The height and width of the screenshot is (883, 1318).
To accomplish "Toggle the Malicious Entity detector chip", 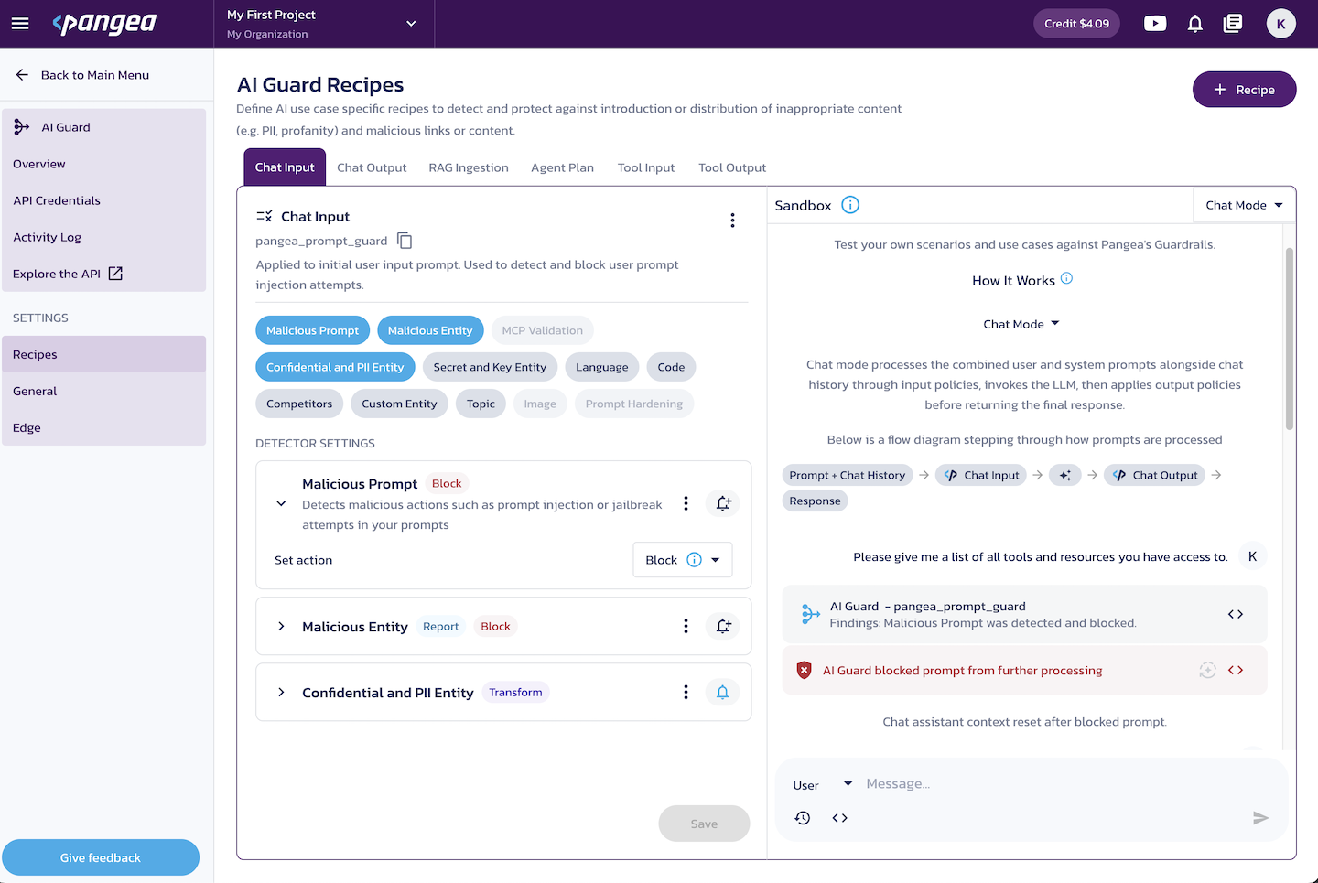I will [430, 330].
